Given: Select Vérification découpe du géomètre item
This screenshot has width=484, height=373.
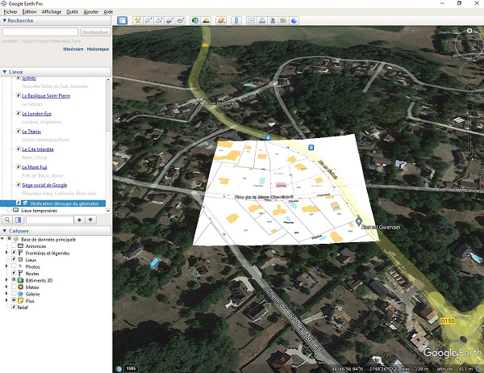Looking at the screenshot, I should click(63, 203).
